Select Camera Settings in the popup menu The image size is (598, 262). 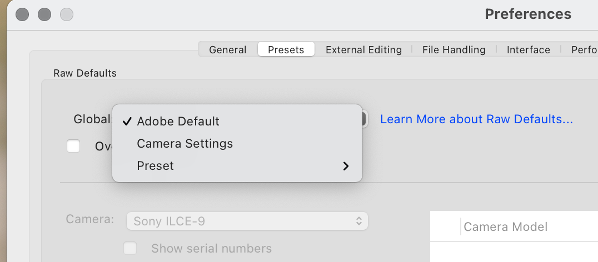point(185,144)
